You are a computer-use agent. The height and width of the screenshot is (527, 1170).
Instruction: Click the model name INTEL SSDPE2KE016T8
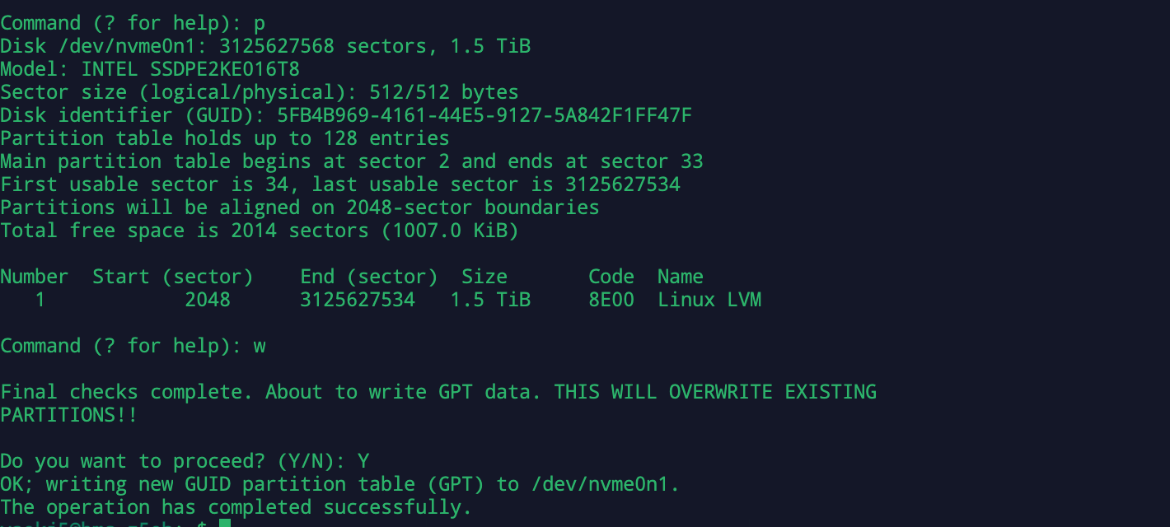click(x=190, y=69)
